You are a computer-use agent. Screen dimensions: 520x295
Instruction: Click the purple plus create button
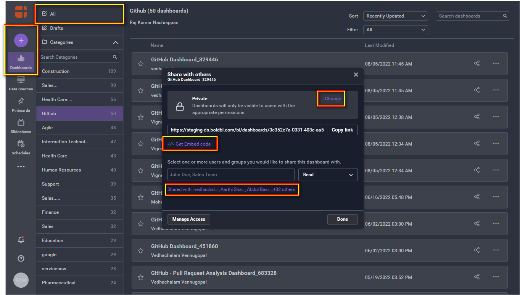tap(21, 40)
